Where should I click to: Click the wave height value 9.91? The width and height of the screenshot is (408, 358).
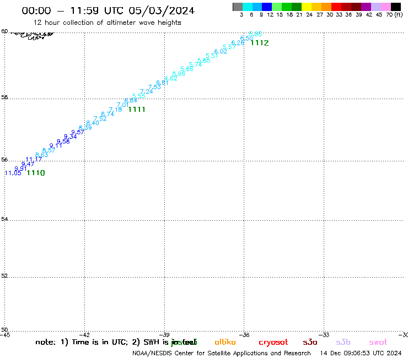(x=20, y=169)
